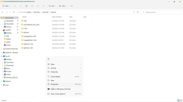Click the Cut toolbar icon
The height and width of the screenshot is (102, 183).
point(15,6)
